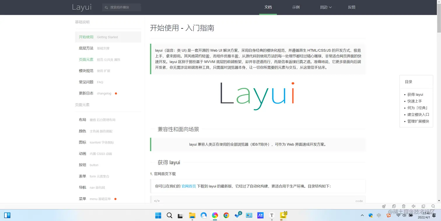This screenshot has width=441, height=221.
Task: Open the 示例 tab in the top navigation
Action: tap(296, 7)
